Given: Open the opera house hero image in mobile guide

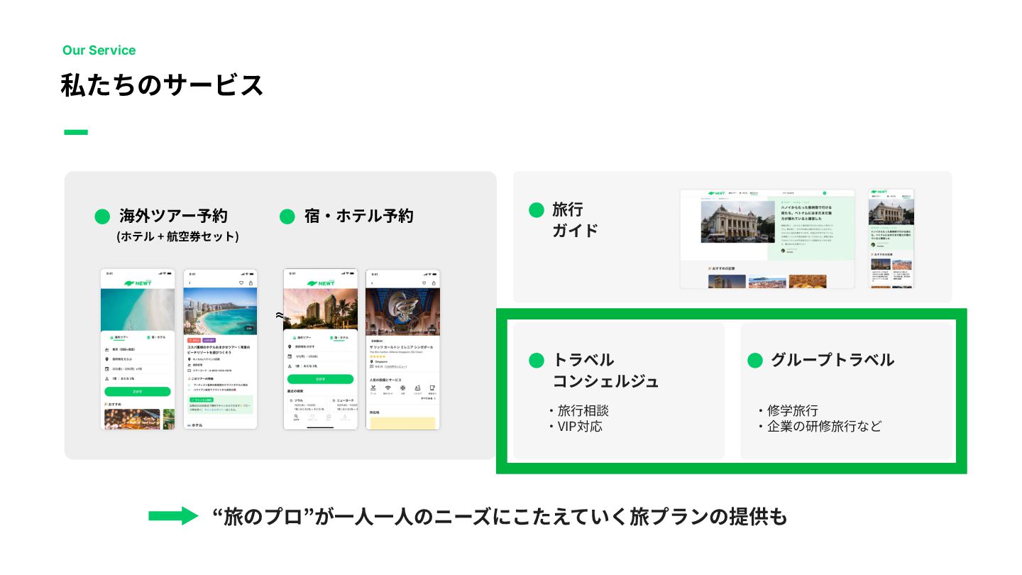Looking at the screenshot, I should coord(891,212).
